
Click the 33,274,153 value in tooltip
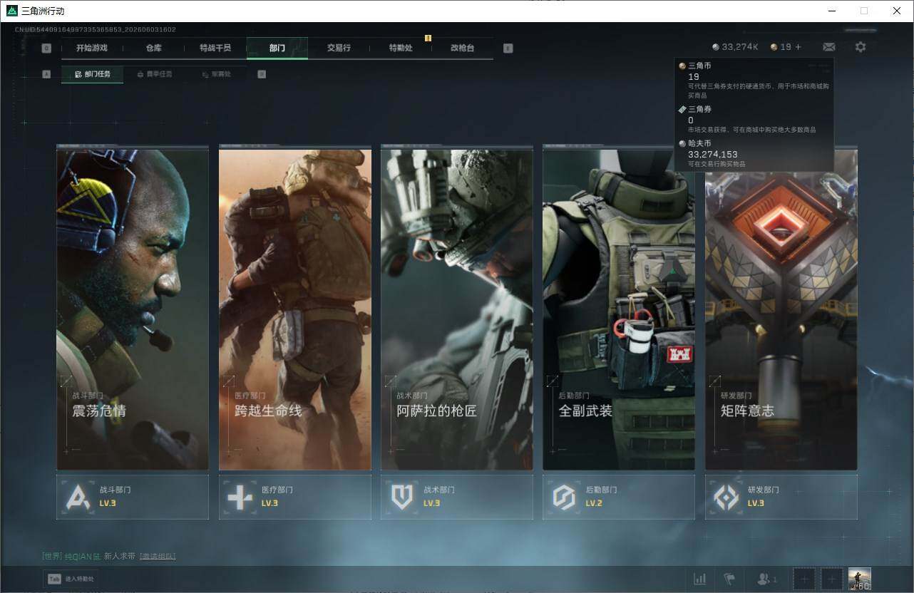click(x=713, y=154)
